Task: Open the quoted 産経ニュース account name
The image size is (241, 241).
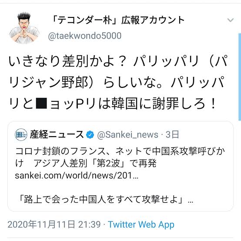Action: click(x=57, y=134)
